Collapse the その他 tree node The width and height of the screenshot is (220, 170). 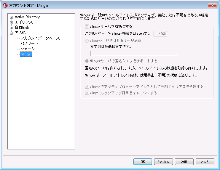coord(12,33)
